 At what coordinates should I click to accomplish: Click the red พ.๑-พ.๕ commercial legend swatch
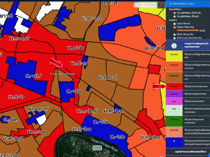[174, 86]
